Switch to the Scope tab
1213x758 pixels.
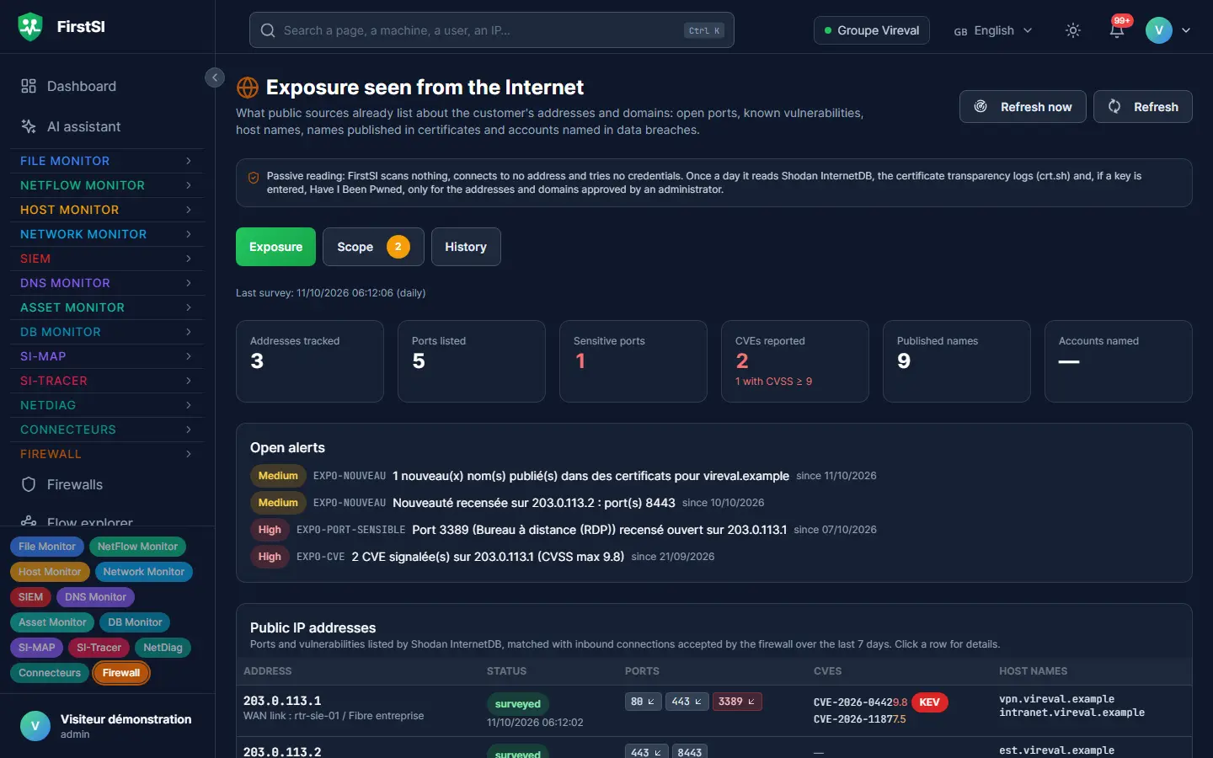point(373,247)
